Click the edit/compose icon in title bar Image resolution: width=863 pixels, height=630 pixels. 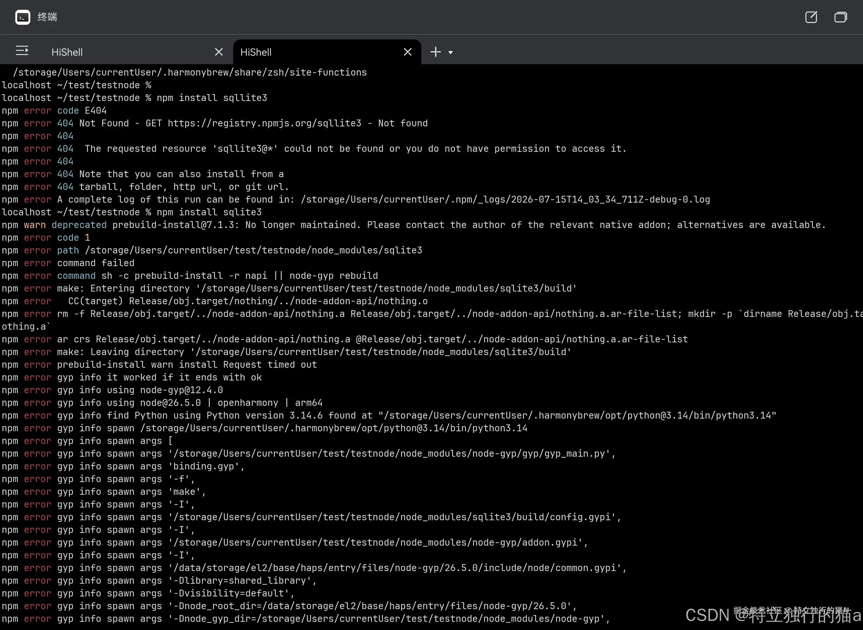click(811, 17)
